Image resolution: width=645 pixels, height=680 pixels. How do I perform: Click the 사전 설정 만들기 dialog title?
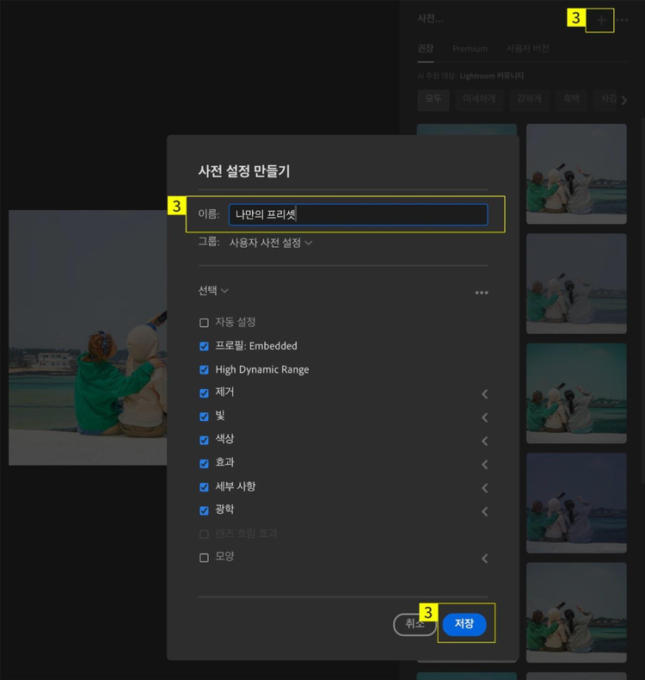pos(244,171)
